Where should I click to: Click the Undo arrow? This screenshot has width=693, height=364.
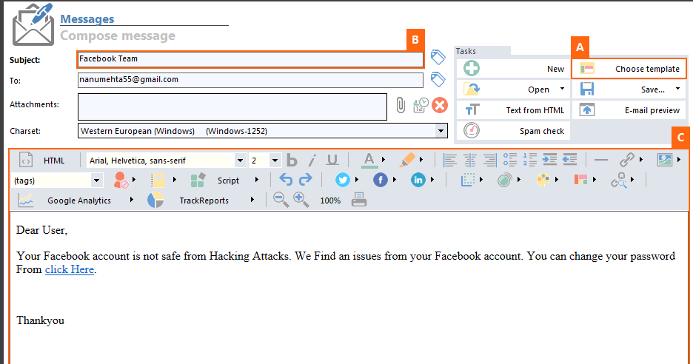point(286,180)
